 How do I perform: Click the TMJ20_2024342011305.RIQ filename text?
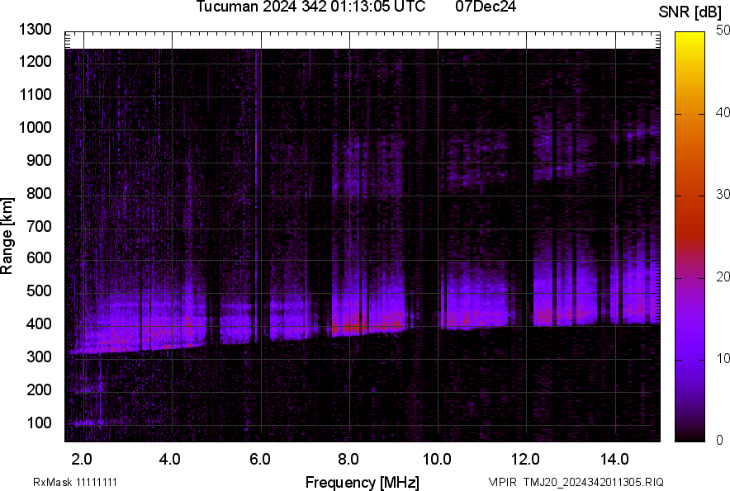pyautogui.click(x=593, y=482)
